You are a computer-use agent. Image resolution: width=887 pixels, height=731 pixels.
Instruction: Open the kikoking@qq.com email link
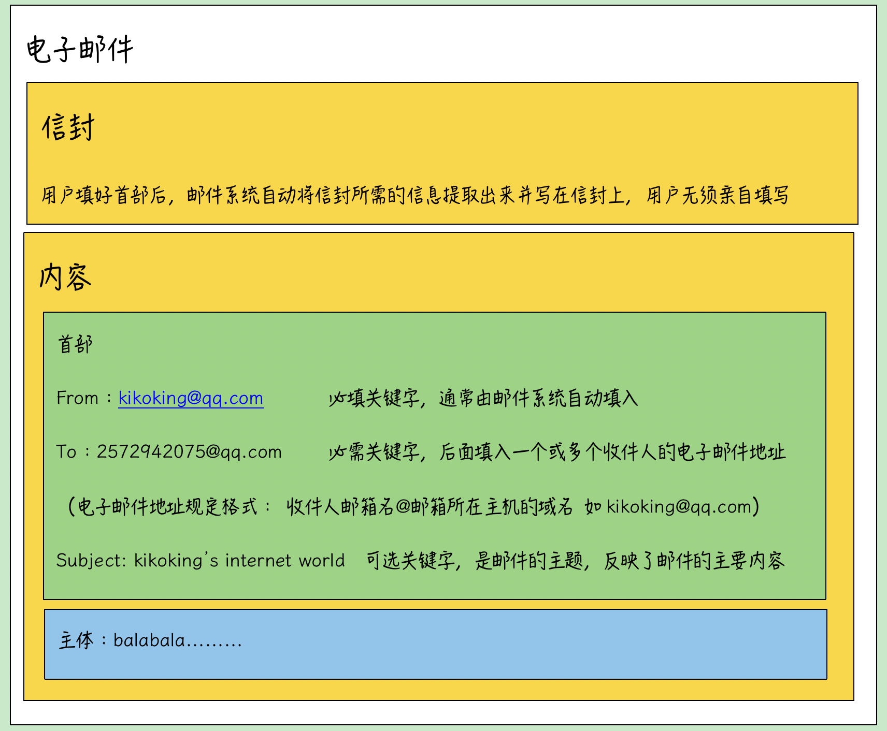[191, 398]
